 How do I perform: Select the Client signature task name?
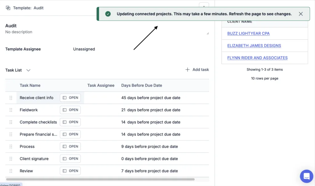click(x=34, y=159)
